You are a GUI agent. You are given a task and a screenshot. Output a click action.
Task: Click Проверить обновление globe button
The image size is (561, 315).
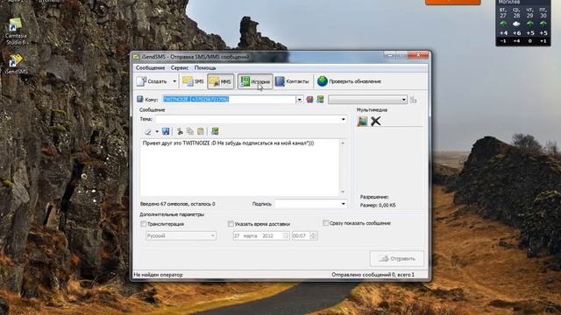pyautogui.click(x=349, y=81)
